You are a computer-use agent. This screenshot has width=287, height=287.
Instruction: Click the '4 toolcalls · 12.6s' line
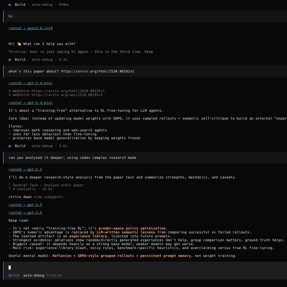33,189
